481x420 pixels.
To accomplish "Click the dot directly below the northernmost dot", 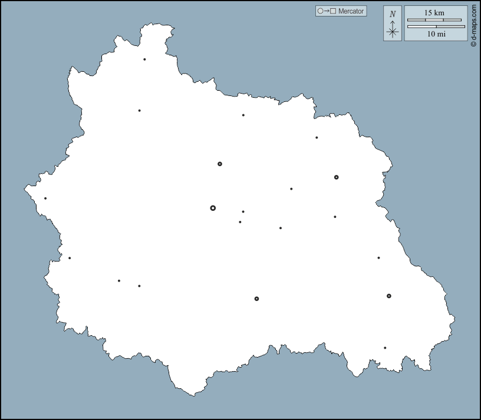I will tap(139, 111).
